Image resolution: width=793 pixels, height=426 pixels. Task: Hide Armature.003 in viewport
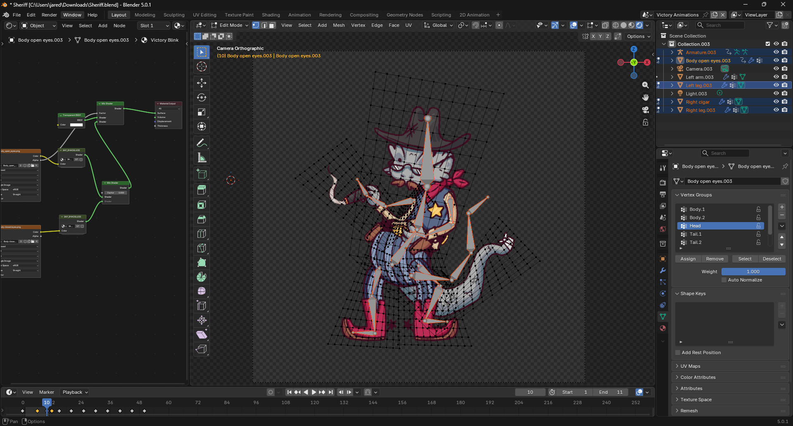coord(776,52)
